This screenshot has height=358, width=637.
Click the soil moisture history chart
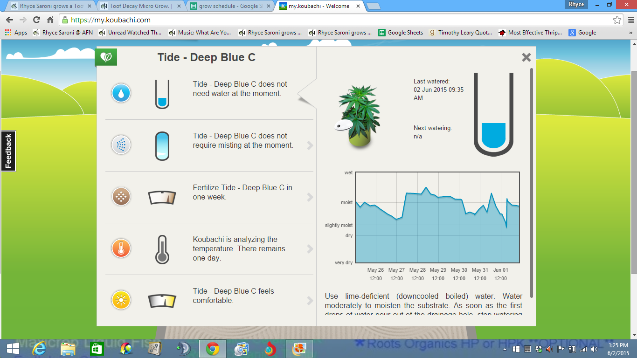[x=437, y=217]
